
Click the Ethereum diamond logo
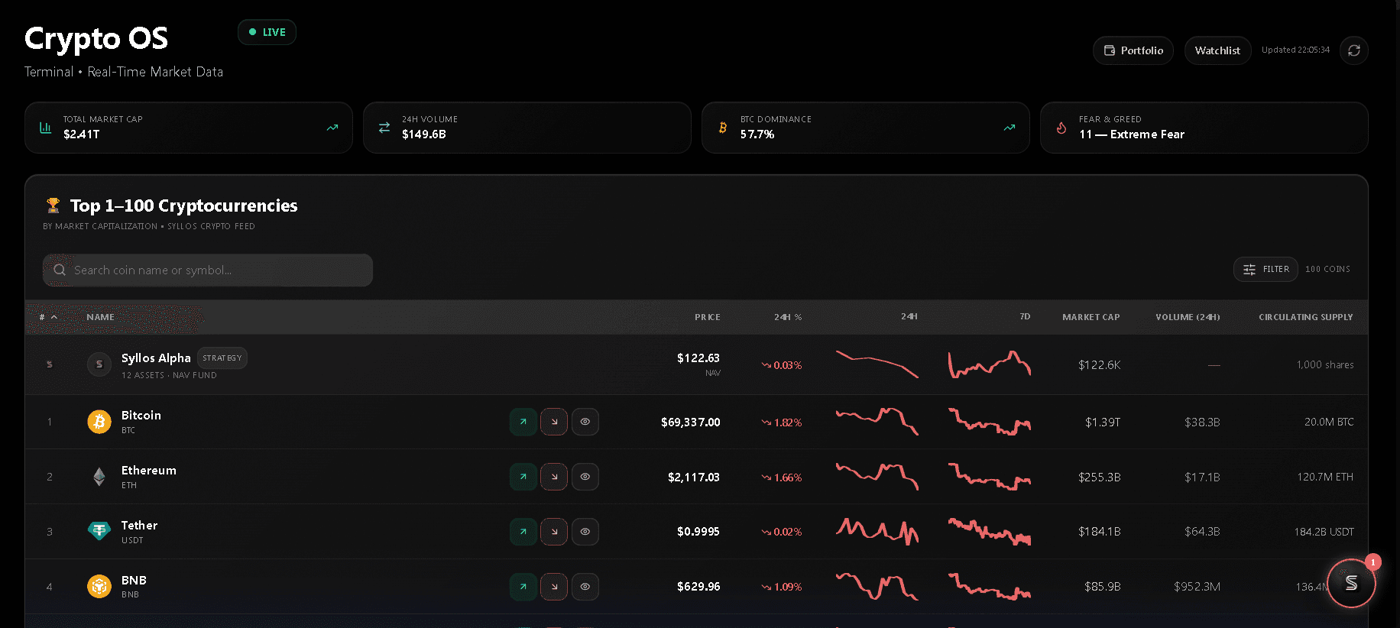[99, 477]
